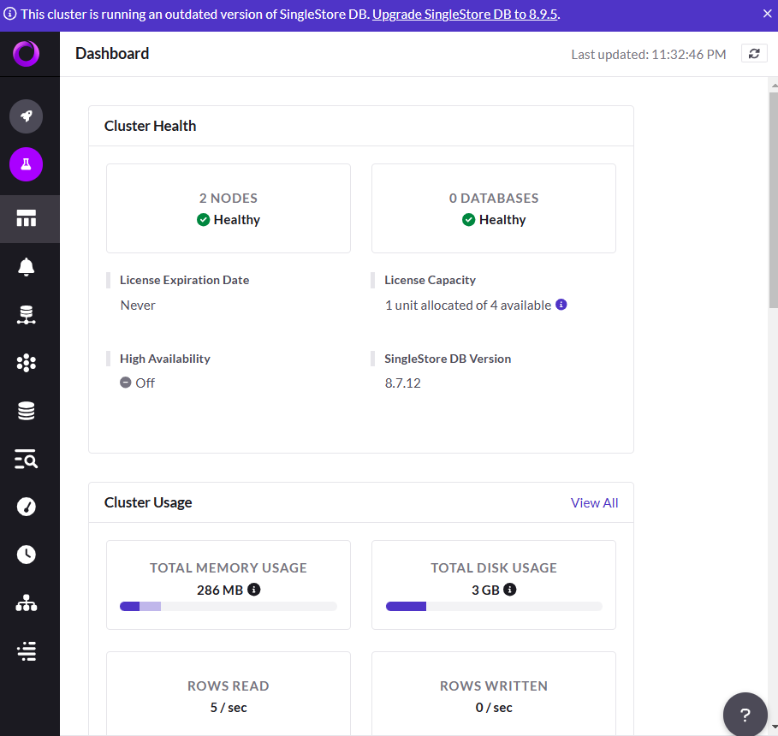The width and height of the screenshot is (778, 736).
Task: Click the 3 GB disk value
Action: click(485, 590)
